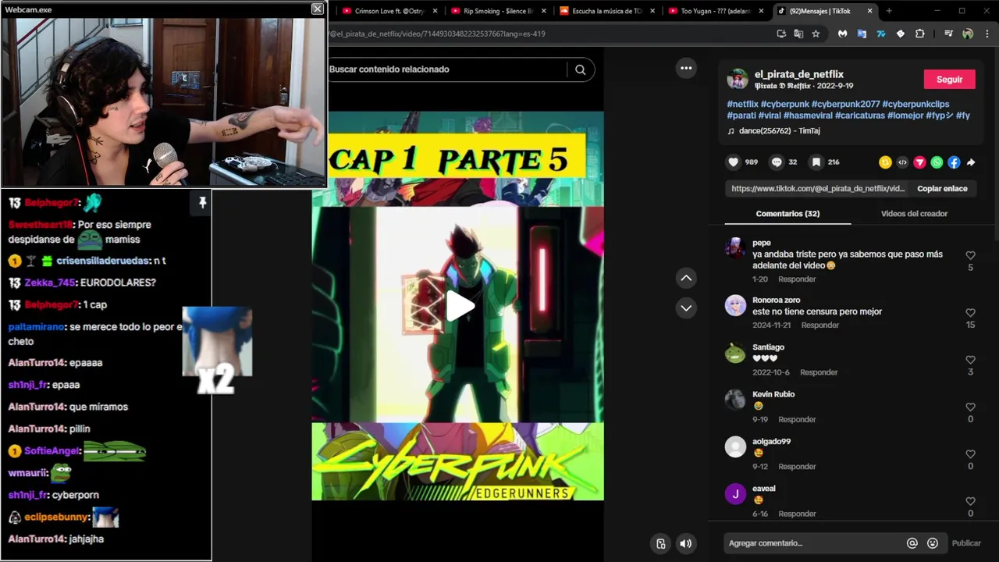This screenshot has width=999, height=562.
Task: Close the Webcam.exe window
Action: [x=317, y=9]
